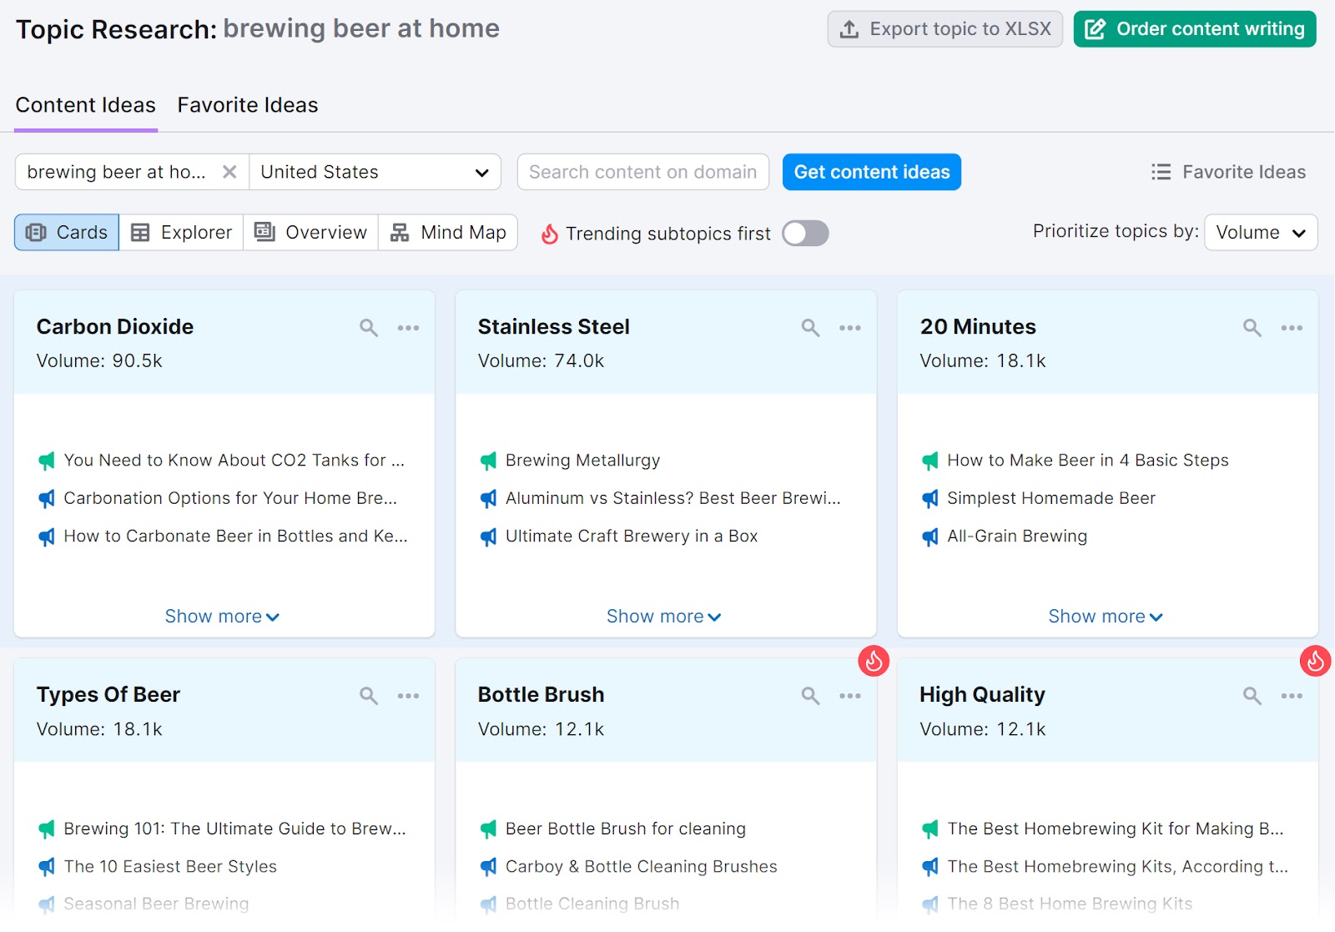1335x932 pixels.
Task: Switch to the Cards view
Action: [x=66, y=232]
